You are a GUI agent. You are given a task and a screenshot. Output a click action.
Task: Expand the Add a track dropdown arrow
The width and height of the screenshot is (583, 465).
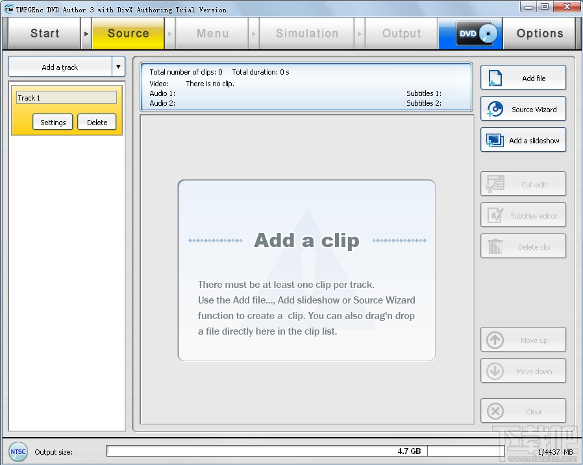(x=118, y=66)
